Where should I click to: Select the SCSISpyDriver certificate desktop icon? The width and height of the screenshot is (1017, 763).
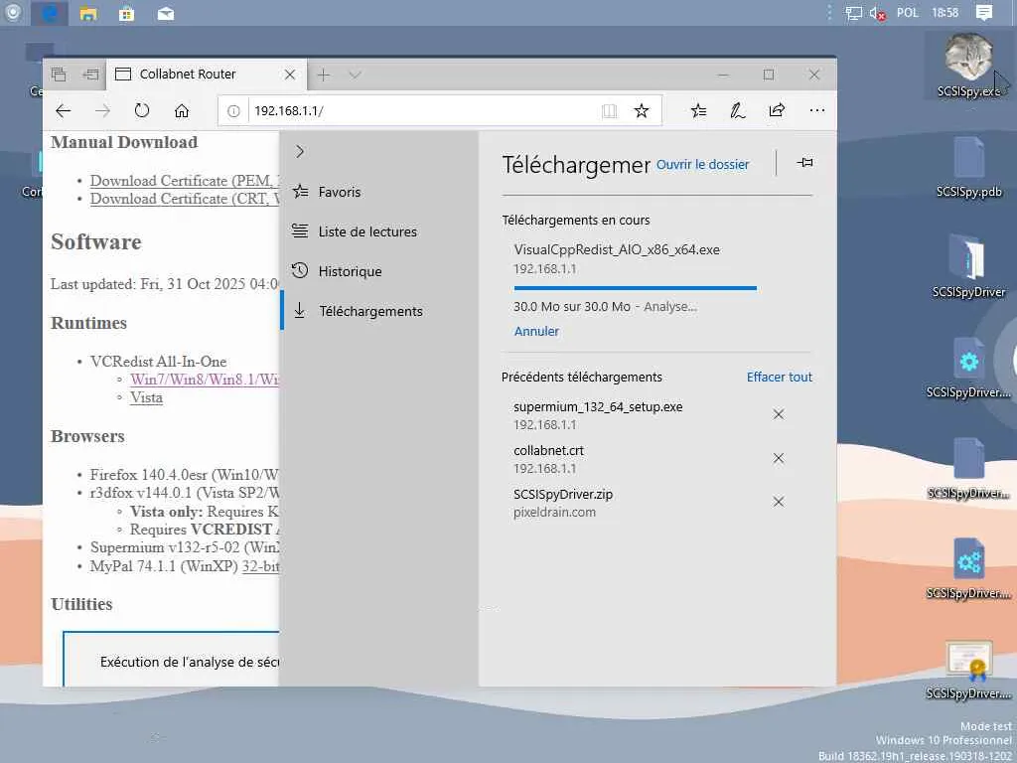(x=969, y=670)
